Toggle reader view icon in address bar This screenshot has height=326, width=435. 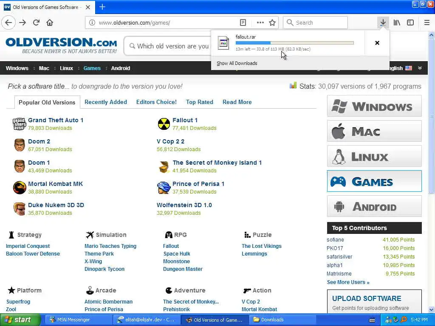pos(243,22)
